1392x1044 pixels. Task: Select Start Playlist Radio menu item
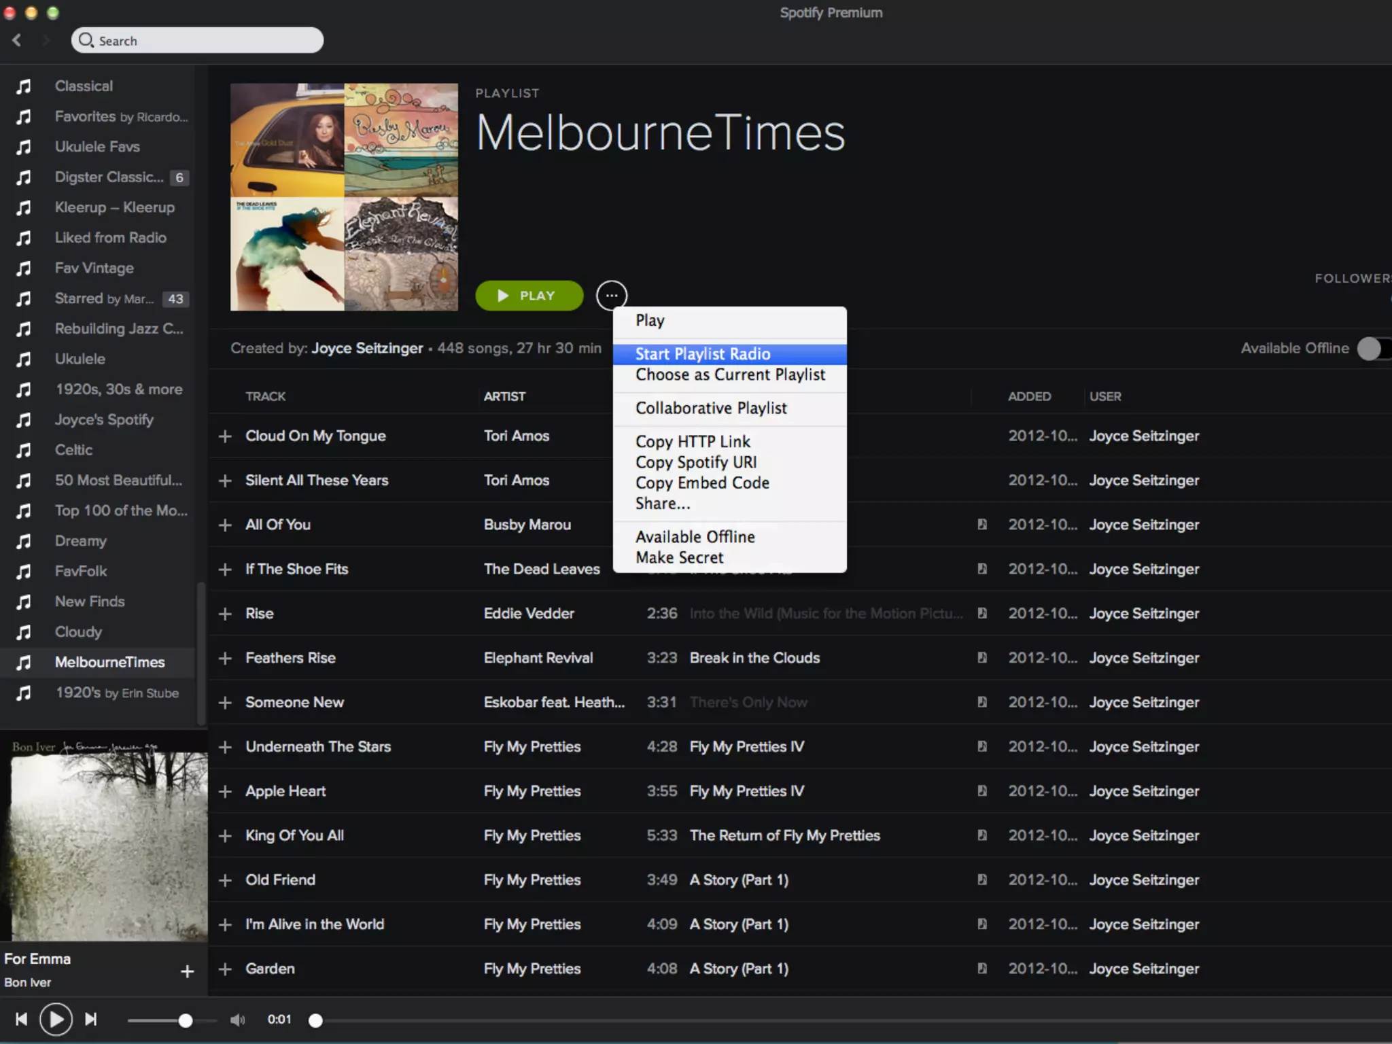coord(703,353)
